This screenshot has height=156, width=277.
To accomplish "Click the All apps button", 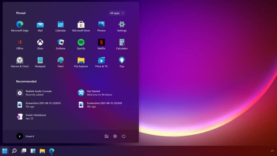I will point(117,13).
